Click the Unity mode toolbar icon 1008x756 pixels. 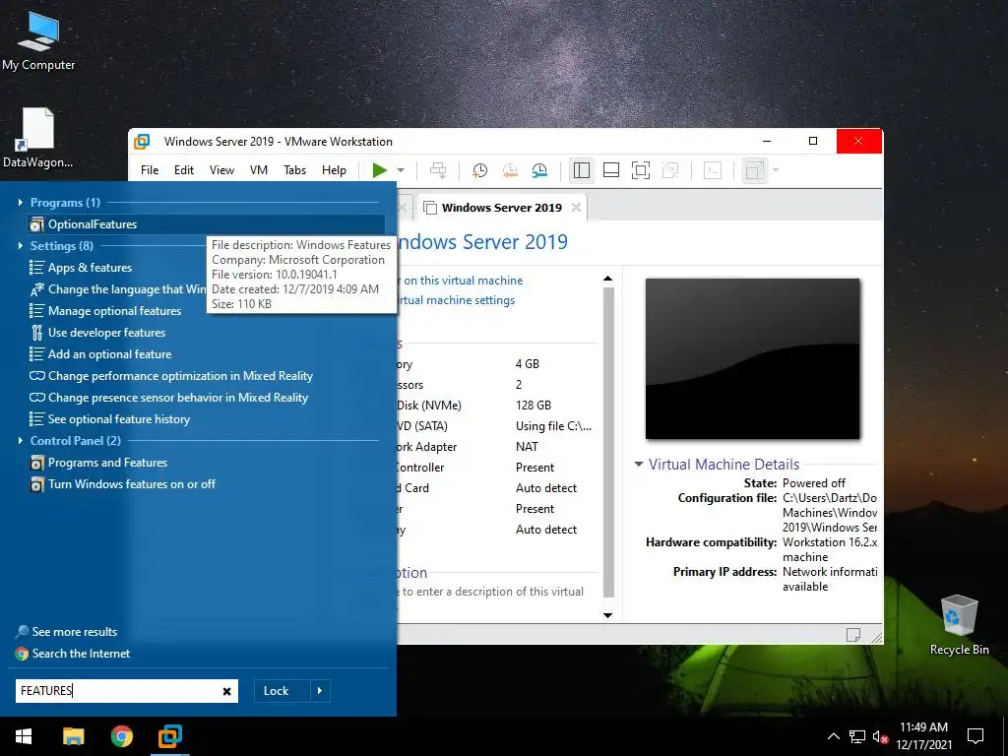coord(669,170)
